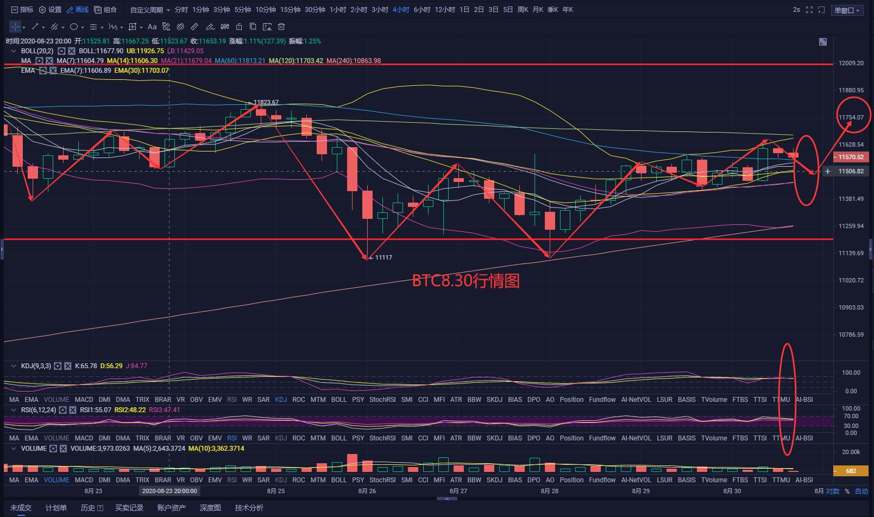Toggle 自动 auto scale
Screen dimensions: 874x517
point(862,491)
